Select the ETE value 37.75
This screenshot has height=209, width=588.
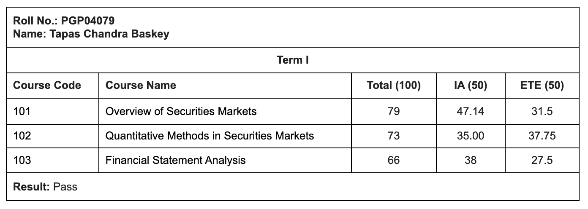click(542, 136)
